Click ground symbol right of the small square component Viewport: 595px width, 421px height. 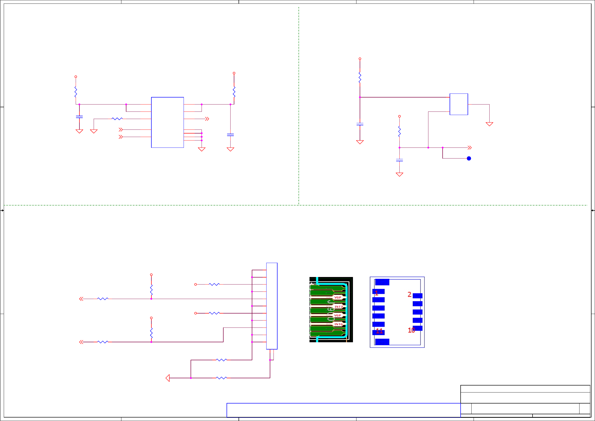click(489, 124)
